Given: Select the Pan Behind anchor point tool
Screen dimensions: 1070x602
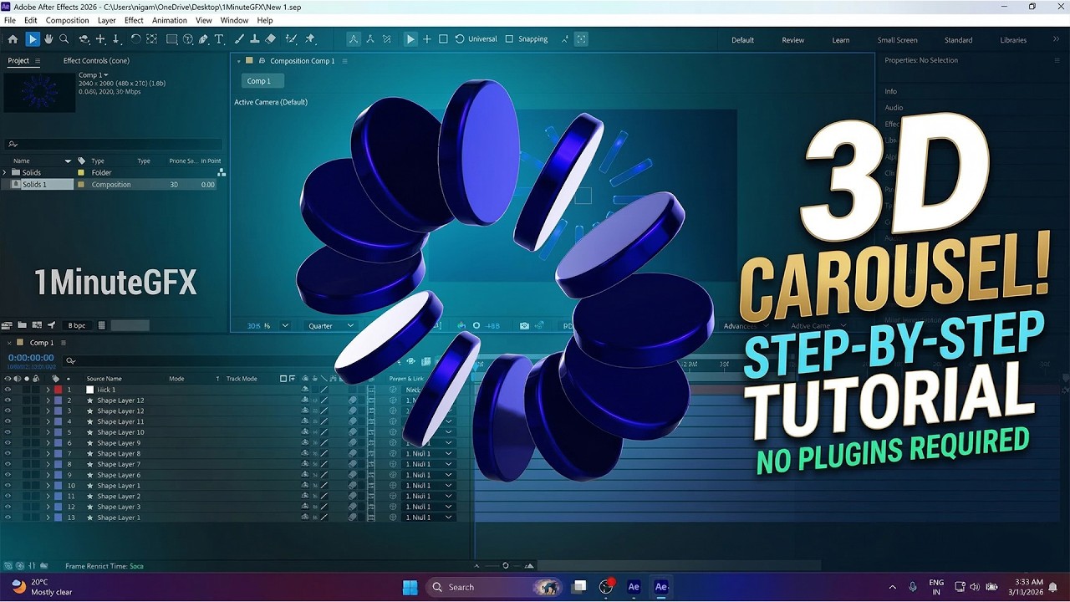Looking at the screenshot, I should point(151,39).
